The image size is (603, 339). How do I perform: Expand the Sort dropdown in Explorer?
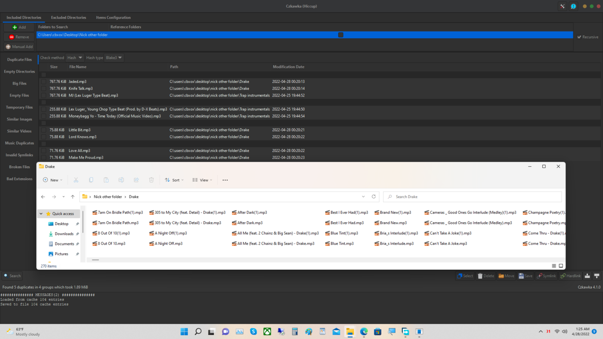point(174,180)
